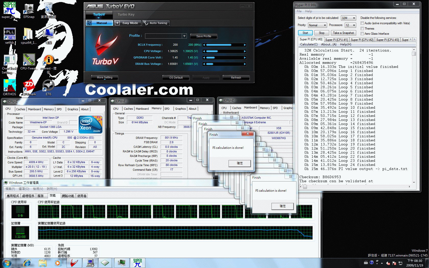429x268 pixels.
Task: Open Calculate(C) menu in Super PI
Action: (x=309, y=44)
